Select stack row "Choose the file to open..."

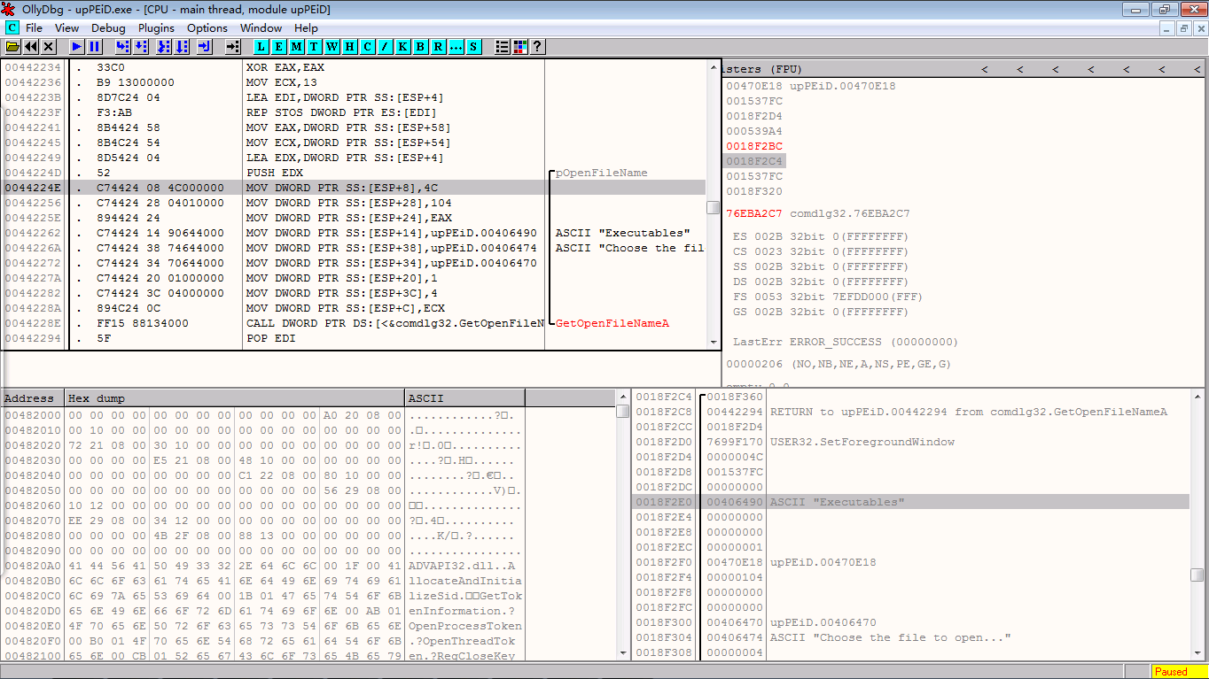pyautogui.click(x=912, y=637)
